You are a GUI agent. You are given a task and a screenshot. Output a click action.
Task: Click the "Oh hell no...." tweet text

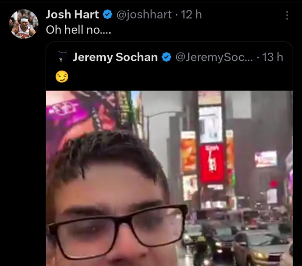(79, 30)
